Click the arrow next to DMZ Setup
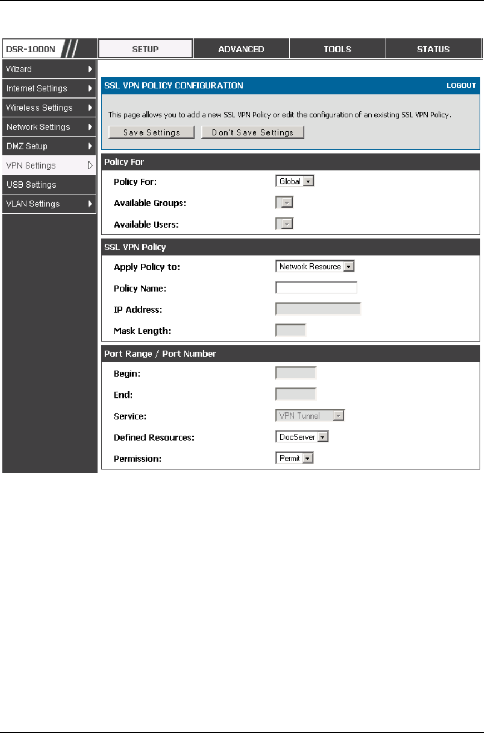 tap(90, 146)
